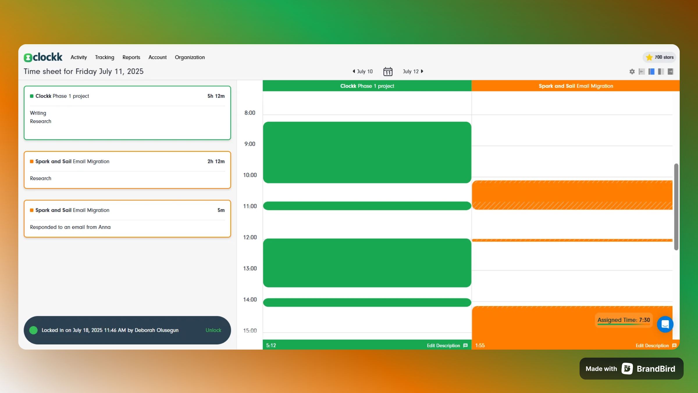Click 'Responded to an email from Anna'
The image size is (698, 393).
[x=70, y=227]
